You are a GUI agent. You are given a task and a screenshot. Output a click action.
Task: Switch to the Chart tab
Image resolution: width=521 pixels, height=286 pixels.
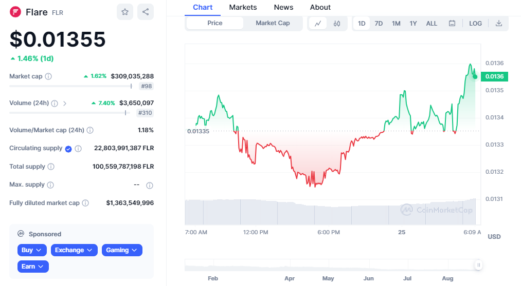tap(203, 7)
